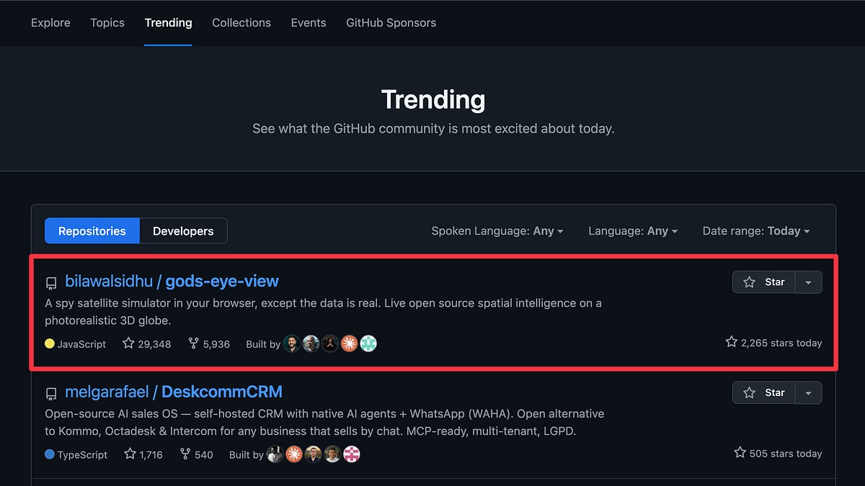Click the second contributor avatar for DeskcommCRM
This screenshot has width=865, height=486.
[x=294, y=454]
